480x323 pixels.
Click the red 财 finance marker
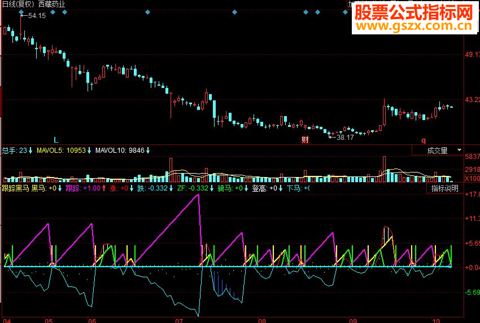tap(305, 139)
